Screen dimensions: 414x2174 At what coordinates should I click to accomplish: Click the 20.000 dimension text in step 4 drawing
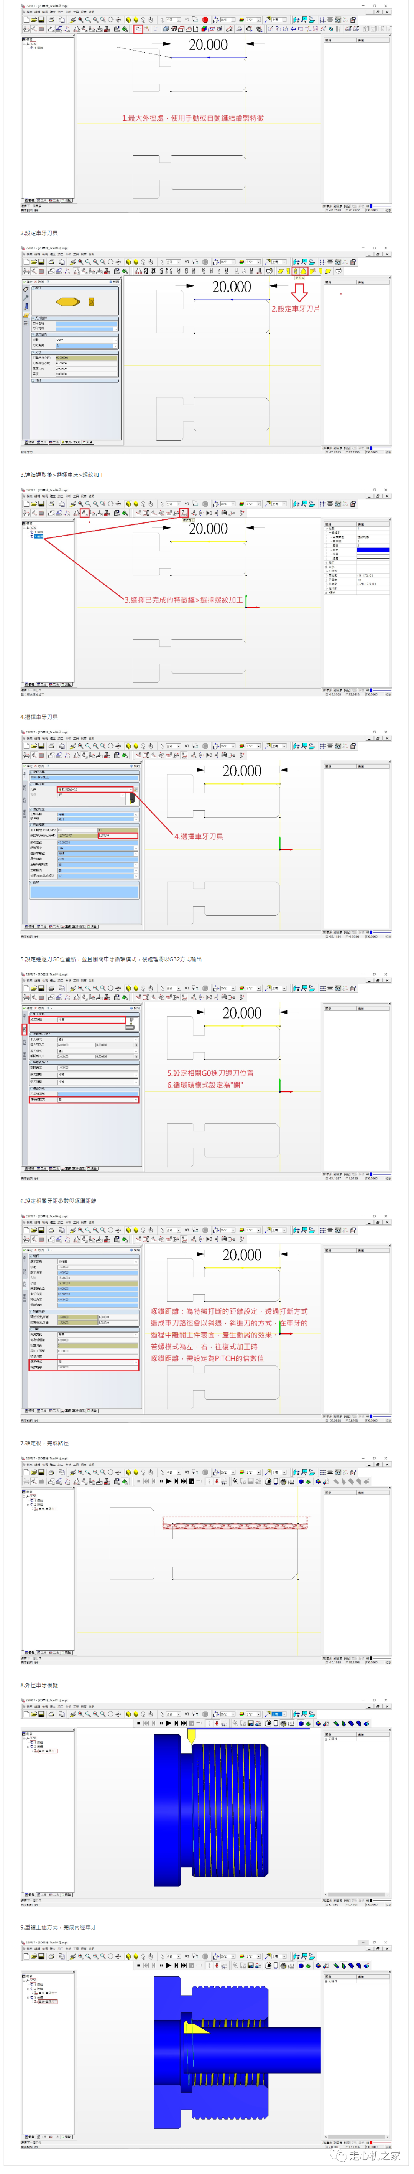241,771
